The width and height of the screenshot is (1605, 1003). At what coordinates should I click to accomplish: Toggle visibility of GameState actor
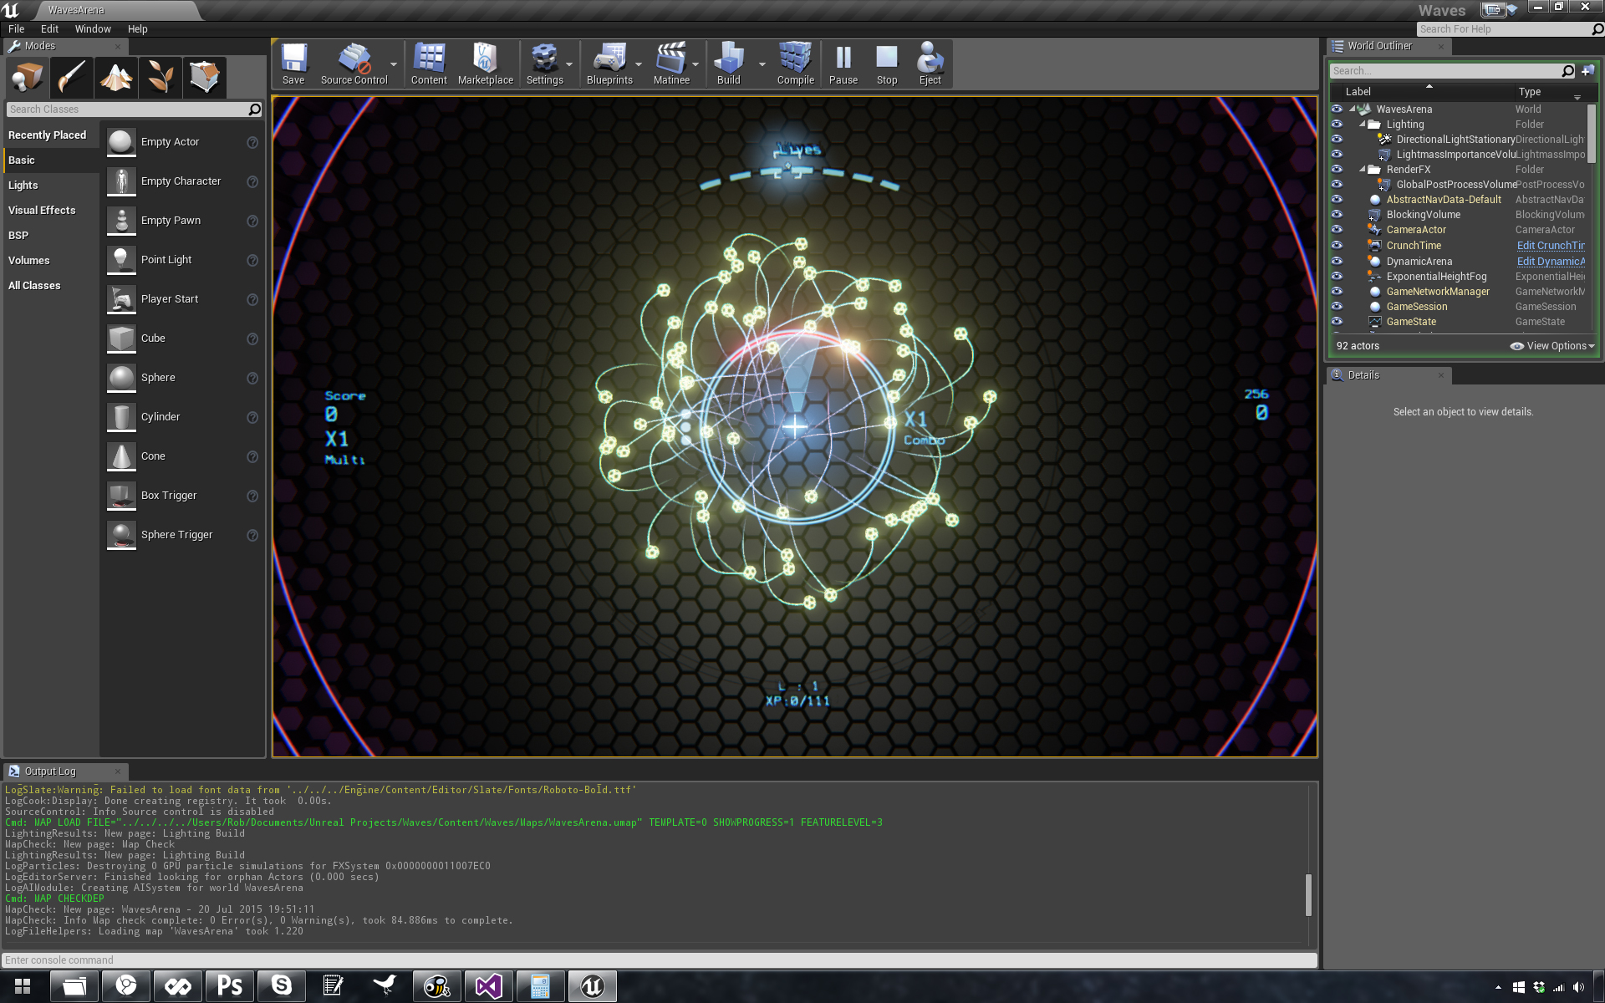click(1337, 322)
